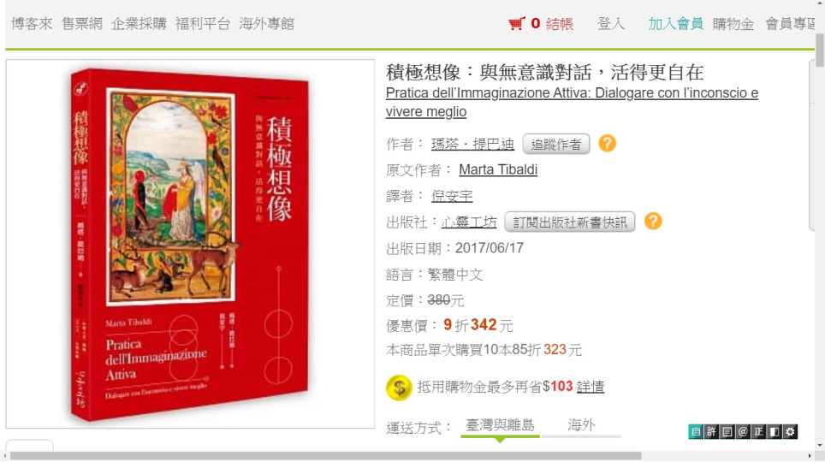Click the @ icon in bottom toolbar
This screenshot has width=825, height=462.
(743, 431)
